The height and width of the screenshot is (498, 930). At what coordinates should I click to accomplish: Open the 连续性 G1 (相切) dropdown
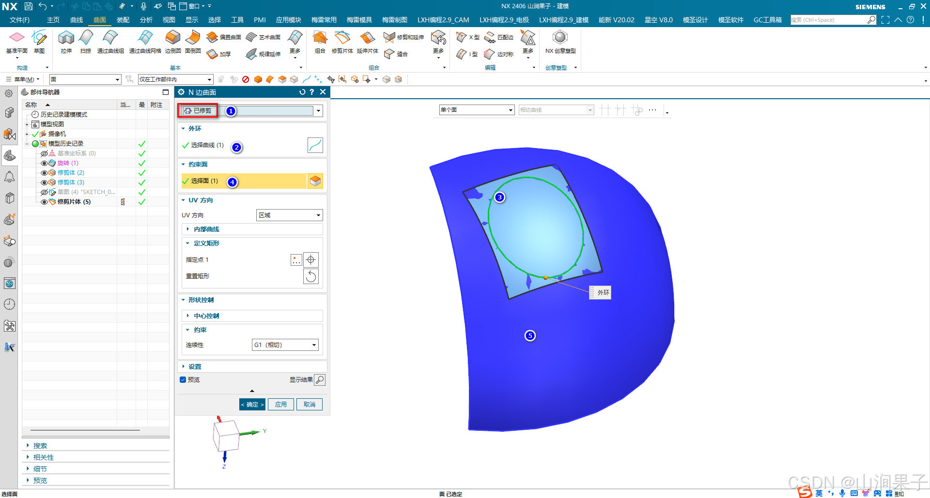(285, 345)
